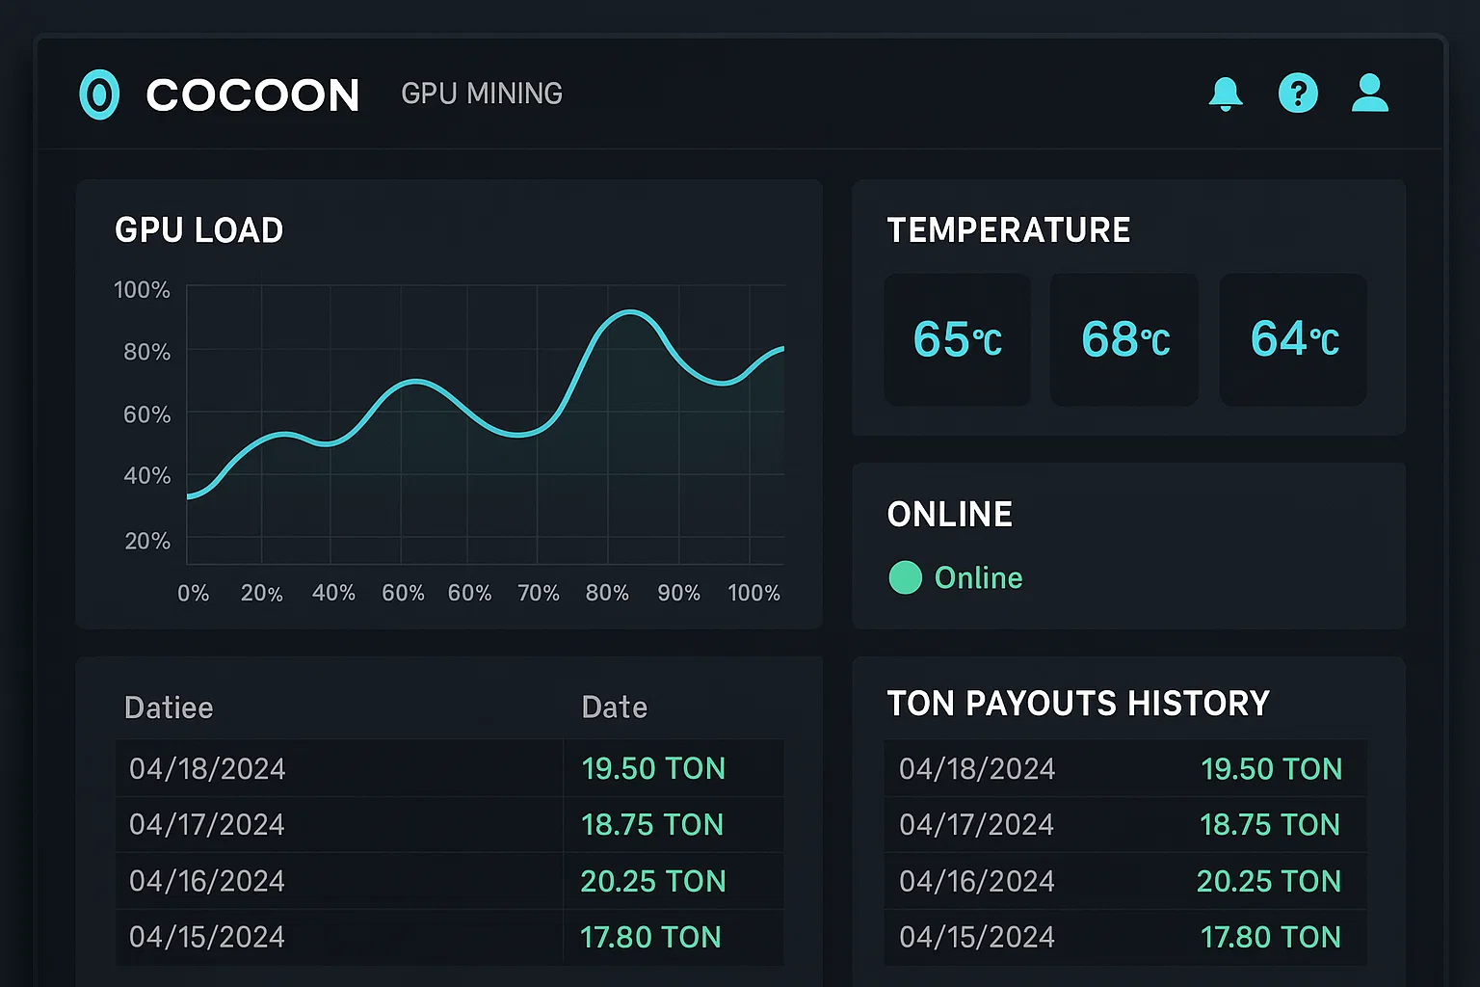Click the green Online status indicator
1480x987 pixels.
pos(905,577)
